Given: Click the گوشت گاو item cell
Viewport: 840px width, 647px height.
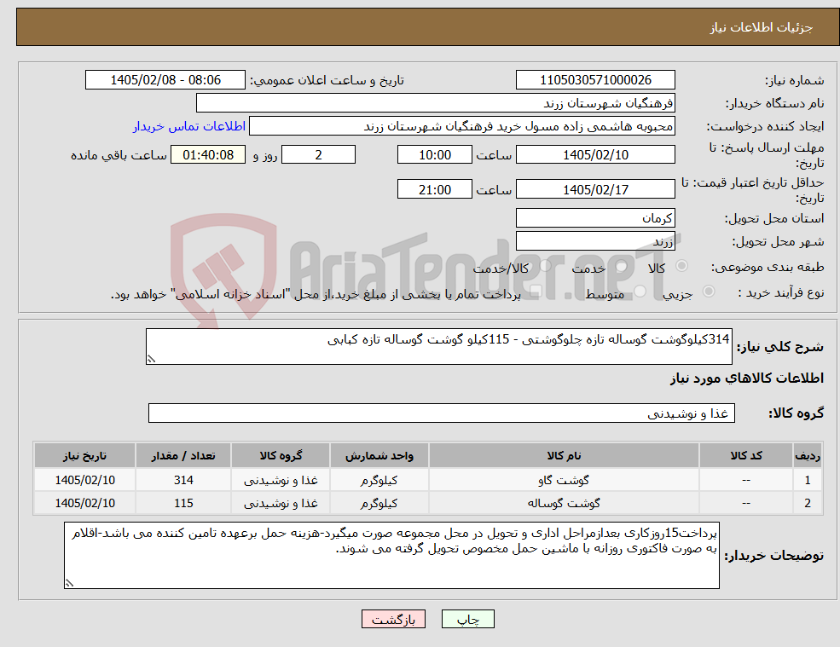Looking at the screenshot, I should pos(564,480).
